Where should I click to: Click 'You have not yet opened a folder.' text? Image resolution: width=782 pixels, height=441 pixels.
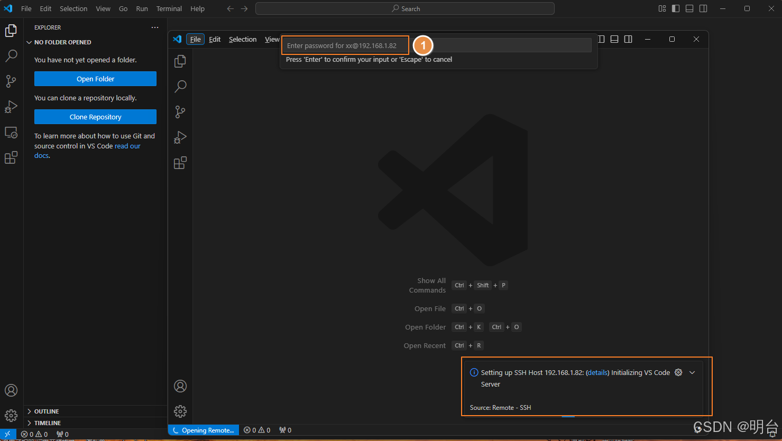[x=85, y=60]
